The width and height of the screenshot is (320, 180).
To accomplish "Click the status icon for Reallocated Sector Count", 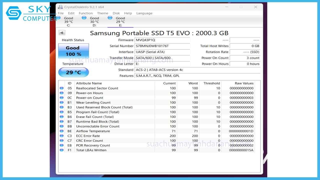I will [61, 88].
